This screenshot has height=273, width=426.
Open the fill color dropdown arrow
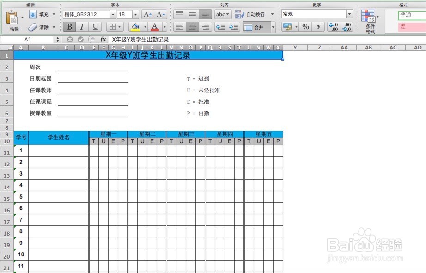coord(145,27)
